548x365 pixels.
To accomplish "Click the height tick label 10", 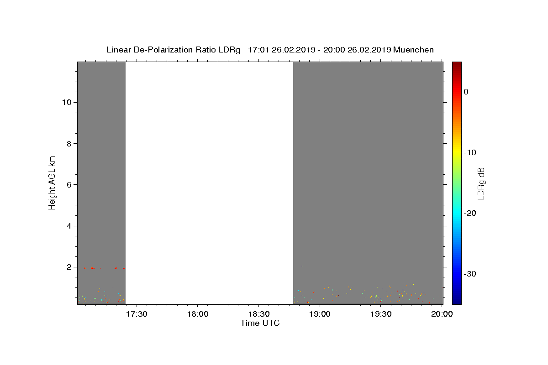I will click(67, 102).
